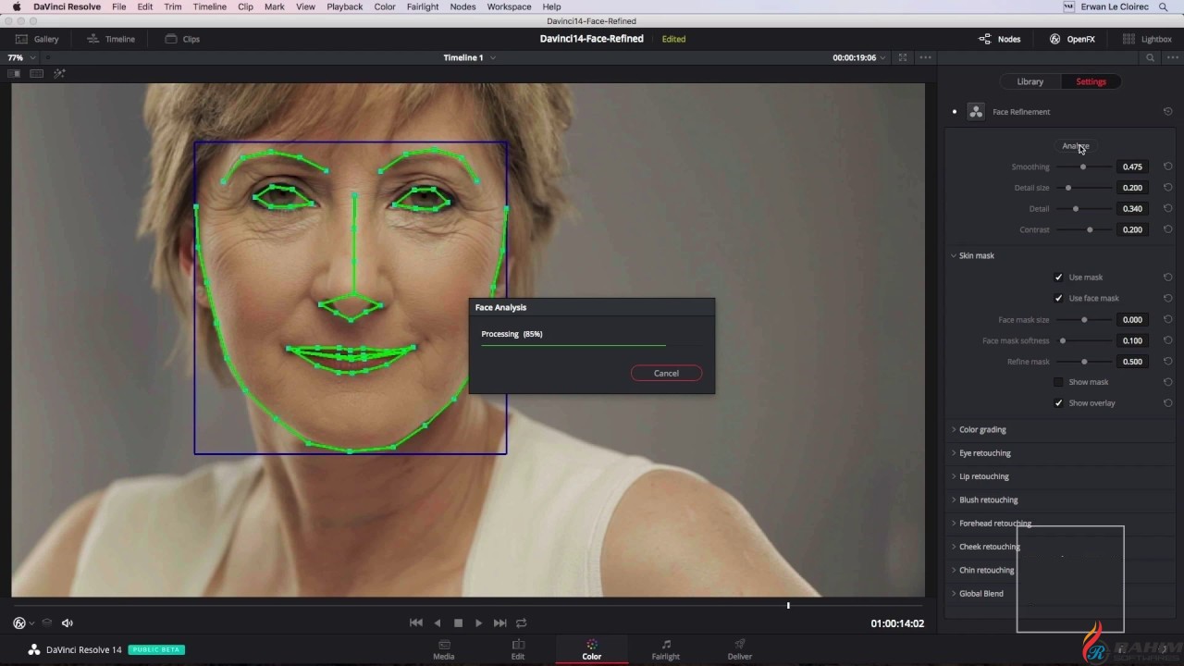Image resolution: width=1184 pixels, height=666 pixels.
Task: Cancel the Face Analysis processing
Action: click(666, 374)
